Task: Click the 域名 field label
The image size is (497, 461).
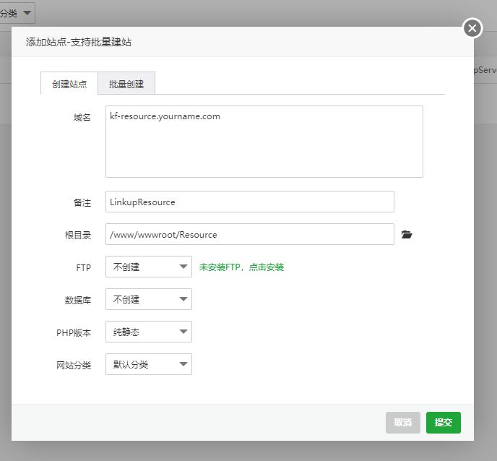Action: click(x=82, y=118)
